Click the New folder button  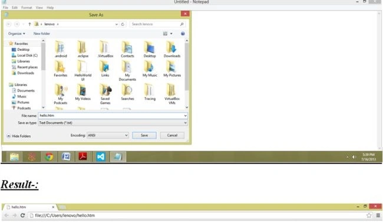(41, 34)
